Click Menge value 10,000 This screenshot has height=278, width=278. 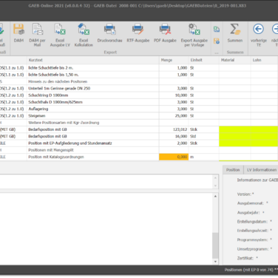click(181, 95)
